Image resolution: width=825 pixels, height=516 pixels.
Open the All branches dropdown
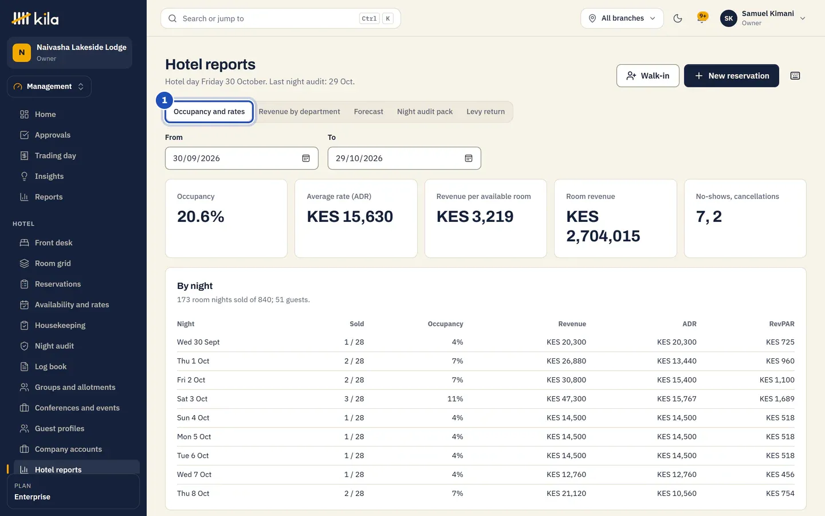pos(622,18)
